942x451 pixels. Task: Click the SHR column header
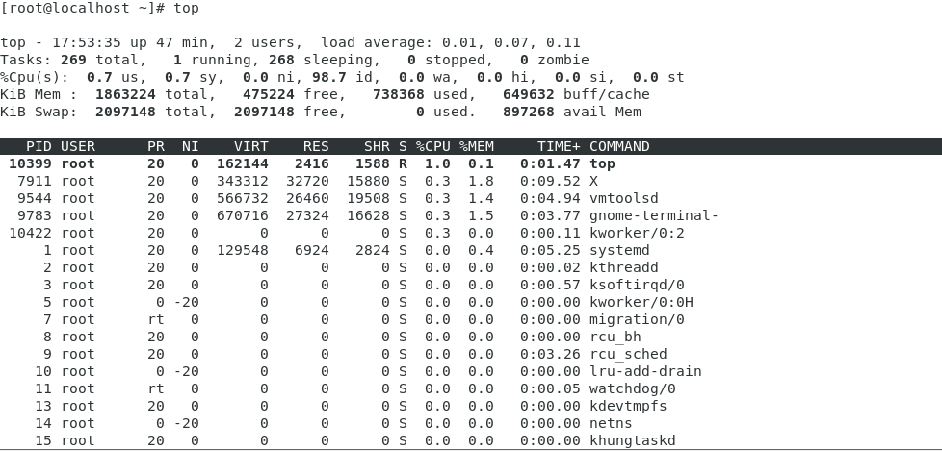click(x=377, y=147)
